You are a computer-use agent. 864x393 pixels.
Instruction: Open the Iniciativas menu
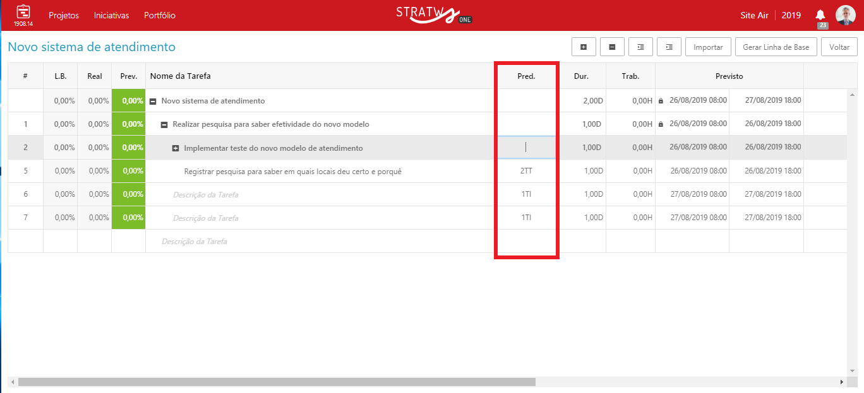pyautogui.click(x=111, y=15)
